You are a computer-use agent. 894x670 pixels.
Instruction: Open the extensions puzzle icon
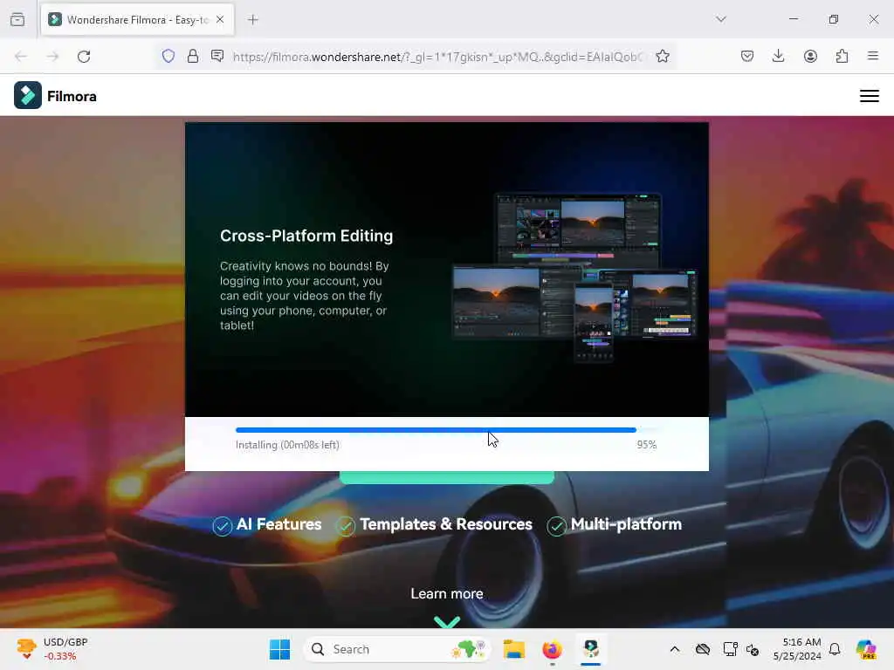[842, 57]
